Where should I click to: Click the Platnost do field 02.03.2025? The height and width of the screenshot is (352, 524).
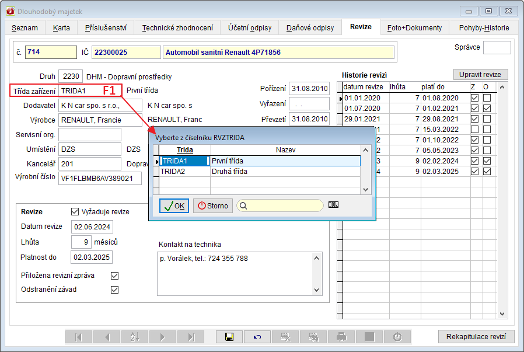(x=92, y=257)
